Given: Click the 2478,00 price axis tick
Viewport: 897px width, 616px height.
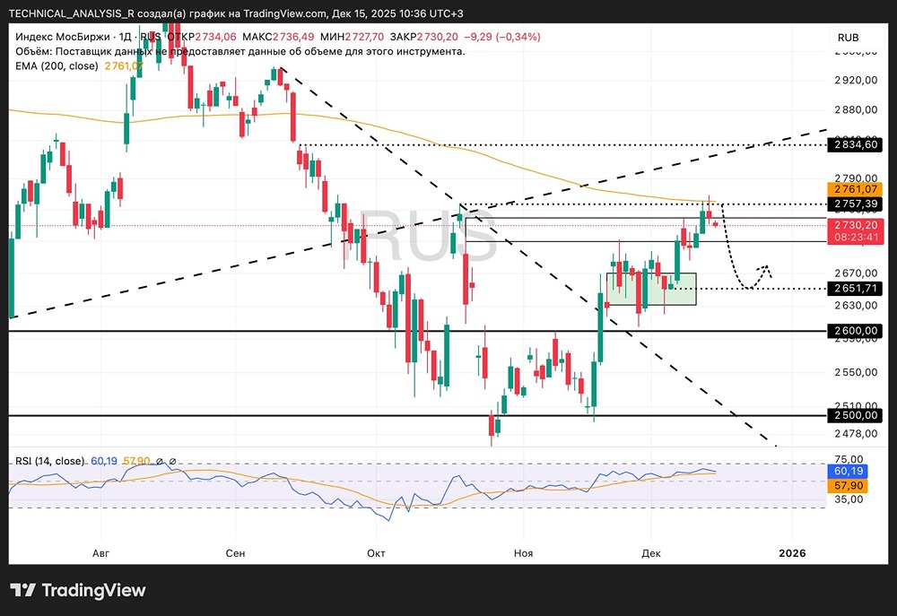Looking at the screenshot, I should click(856, 434).
